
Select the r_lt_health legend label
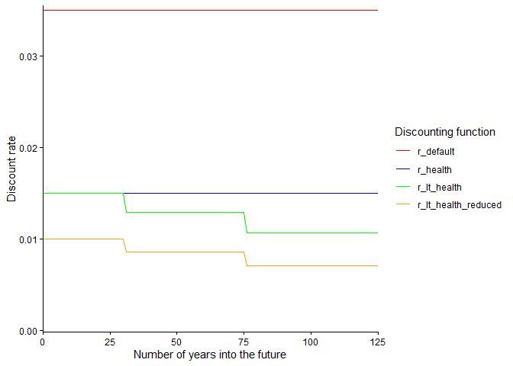[439, 187]
